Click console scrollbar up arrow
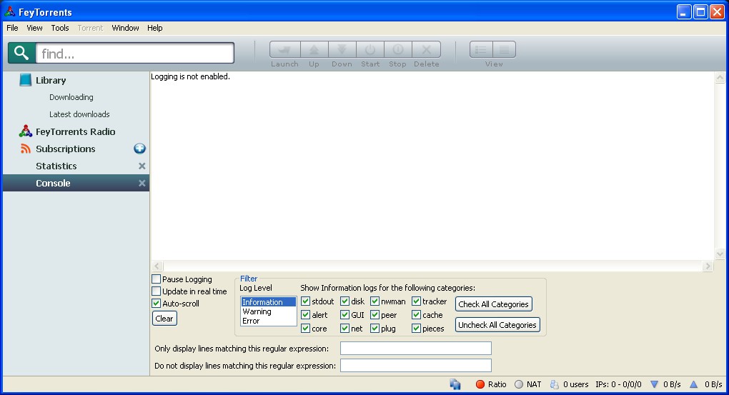 (720, 78)
